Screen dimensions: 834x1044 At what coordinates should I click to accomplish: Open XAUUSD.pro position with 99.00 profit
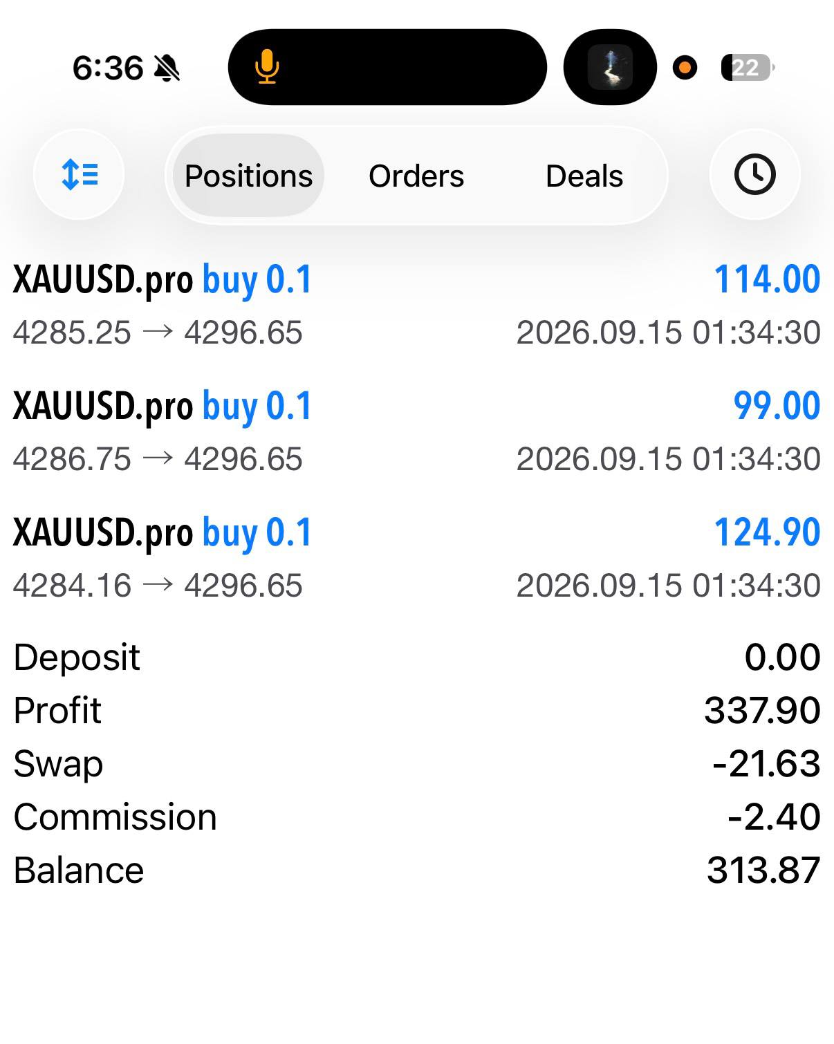click(x=417, y=431)
